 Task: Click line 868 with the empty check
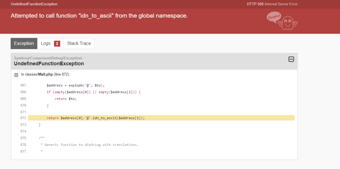pos(94,92)
